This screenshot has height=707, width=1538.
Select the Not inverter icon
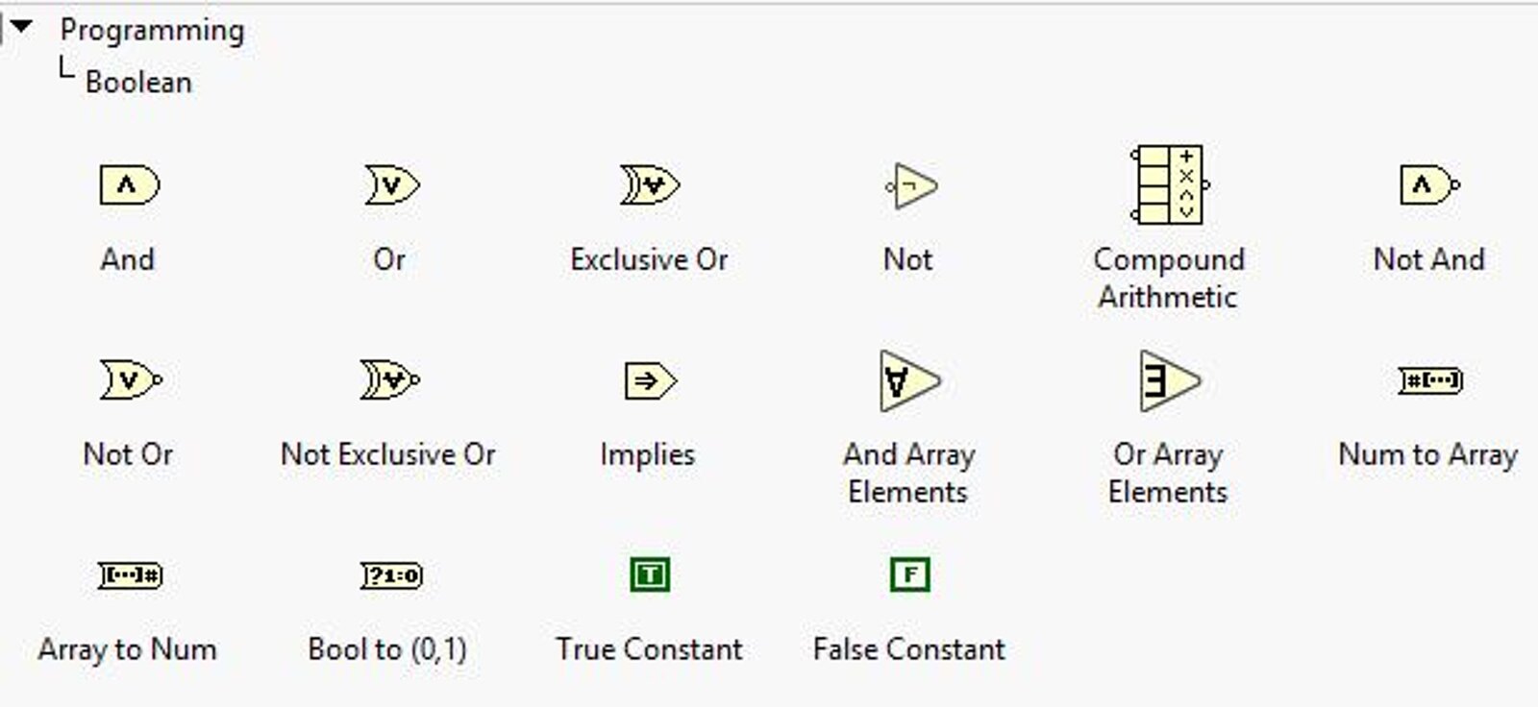[x=910, y=185]
